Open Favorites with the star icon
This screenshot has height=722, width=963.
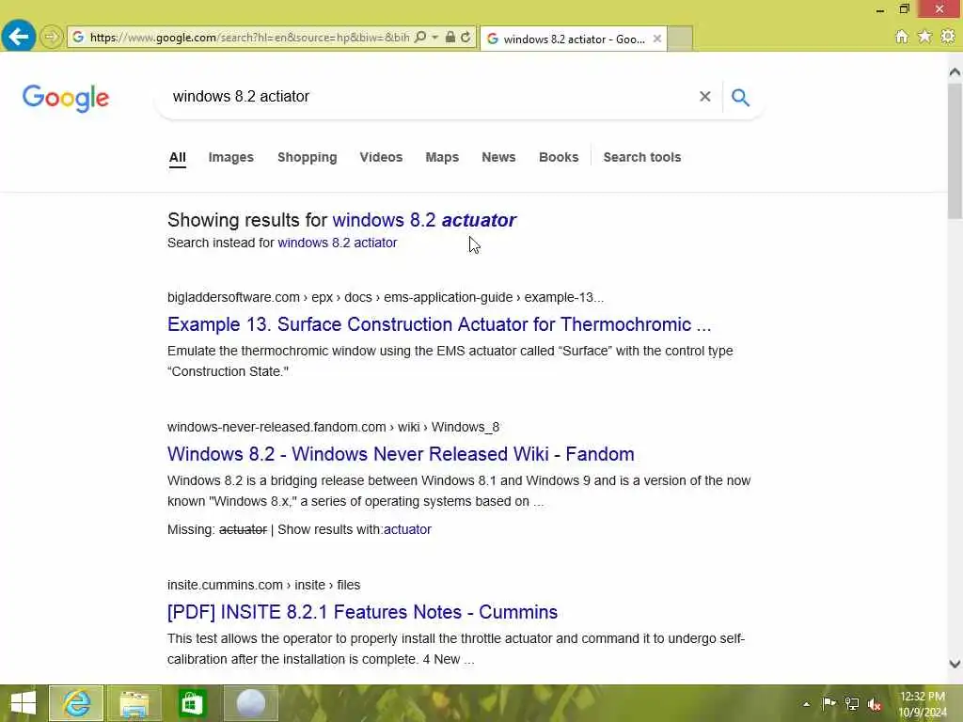coord(924,37)
